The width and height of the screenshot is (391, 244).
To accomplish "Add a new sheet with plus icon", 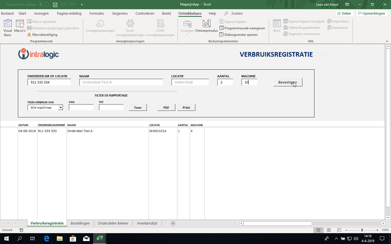I will (x=173, y=223).
